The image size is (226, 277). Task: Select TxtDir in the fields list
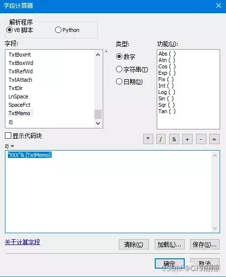pyautogui.click(x=16, y=88)
